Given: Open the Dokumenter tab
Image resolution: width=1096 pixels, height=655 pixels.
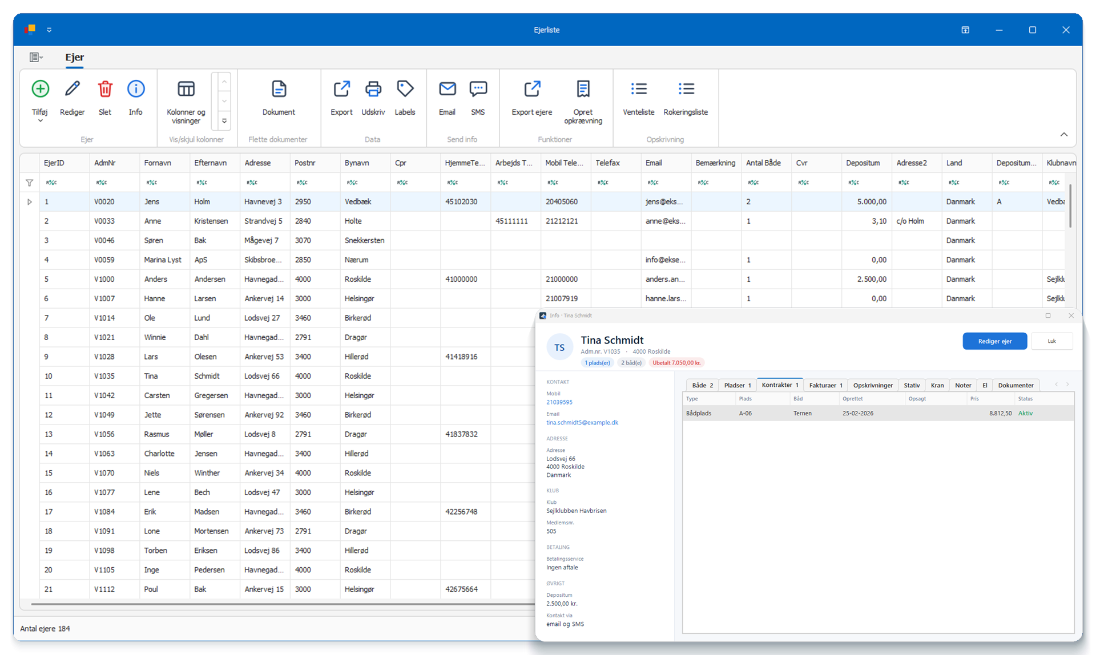Looking at the screenshot, I should (1016, 385).
